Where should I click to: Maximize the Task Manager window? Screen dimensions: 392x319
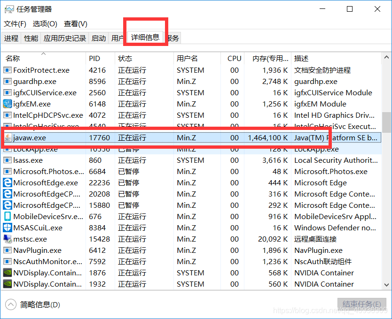point(350,9)
